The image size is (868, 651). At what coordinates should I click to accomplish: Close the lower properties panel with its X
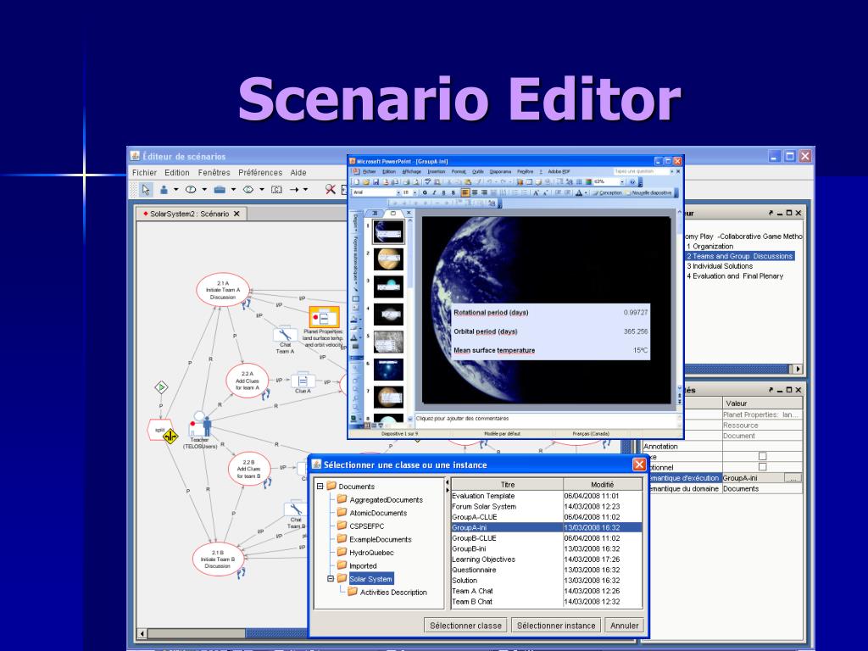click(798, 390)
